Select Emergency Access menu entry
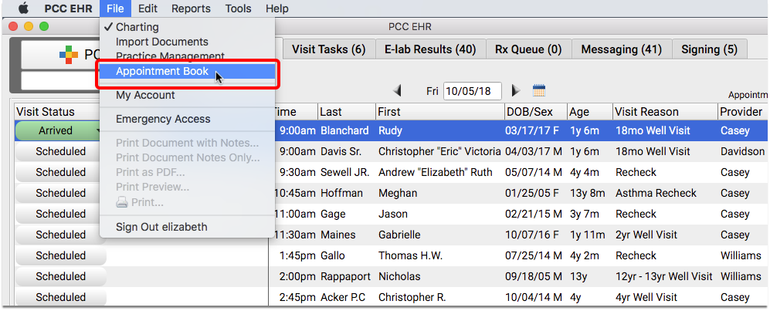The width and height of the screenshot is (770, 311). (x=187, y=119)
